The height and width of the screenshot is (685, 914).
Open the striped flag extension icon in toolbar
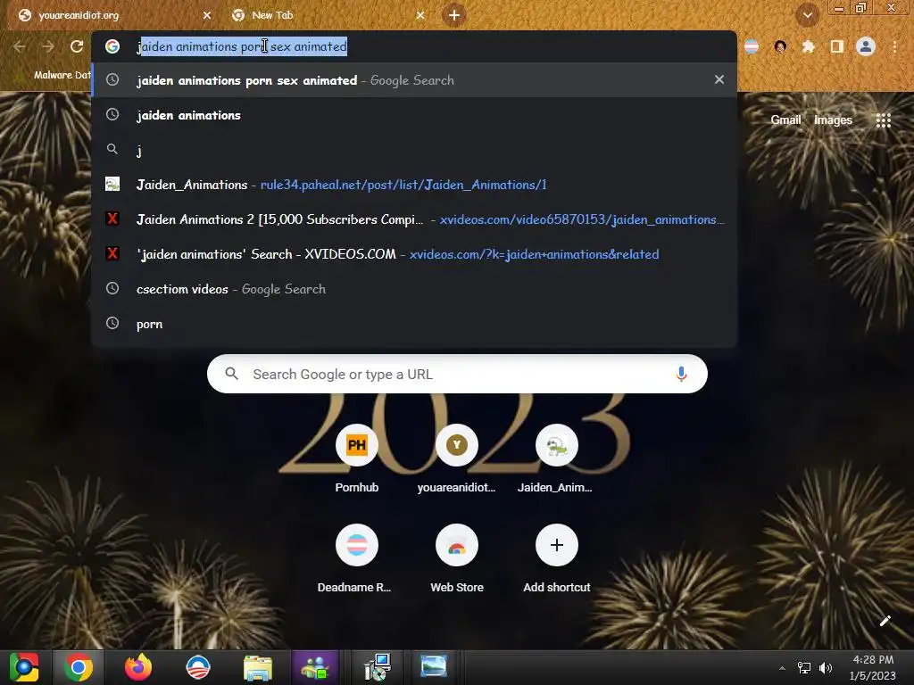click(752, 46)
